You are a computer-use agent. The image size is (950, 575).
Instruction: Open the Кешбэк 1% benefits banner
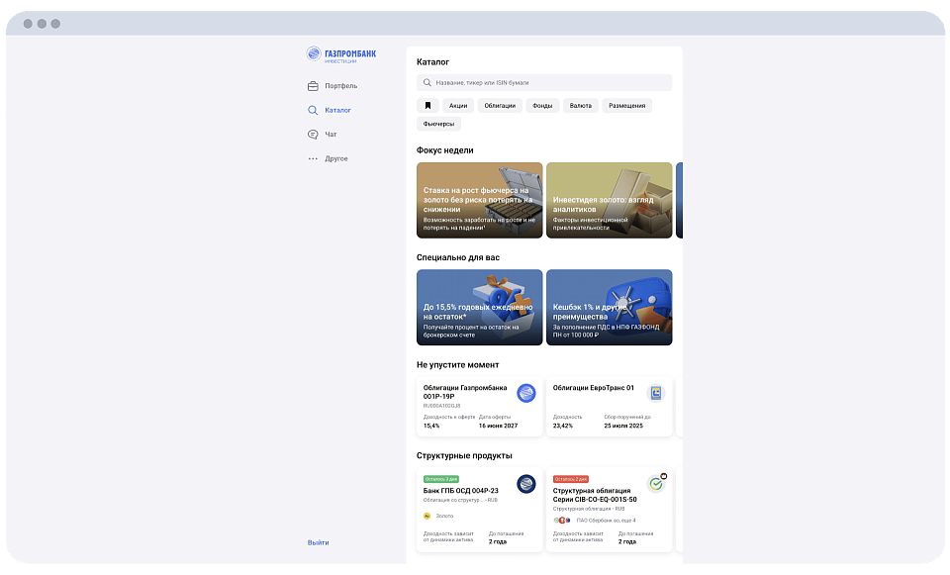pyautogui.click(x=609, y=307)
